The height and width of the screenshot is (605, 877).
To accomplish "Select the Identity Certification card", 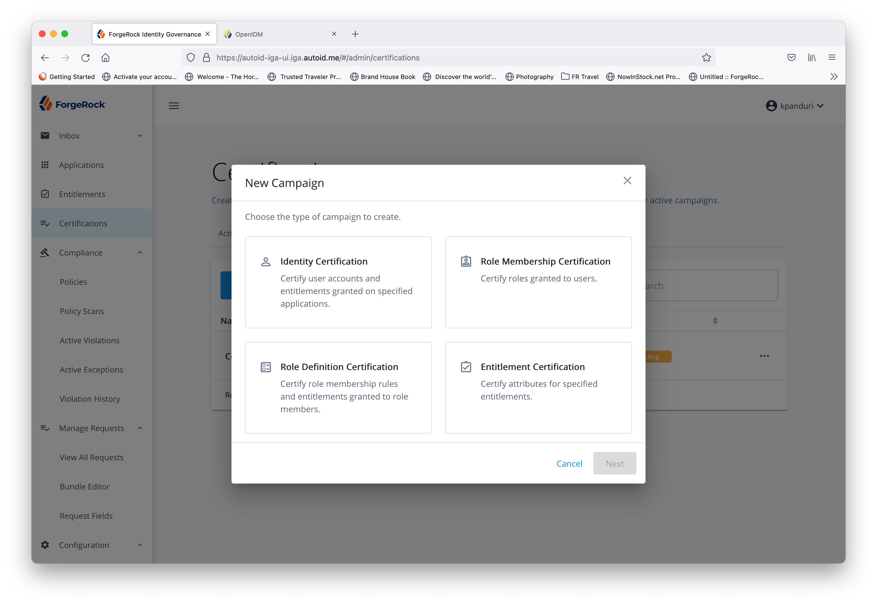I will pos(338,282).
